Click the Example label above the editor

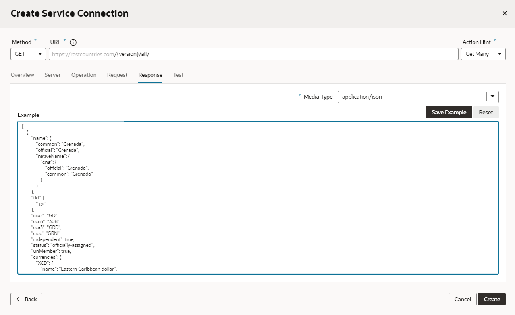tap(29, 115)
